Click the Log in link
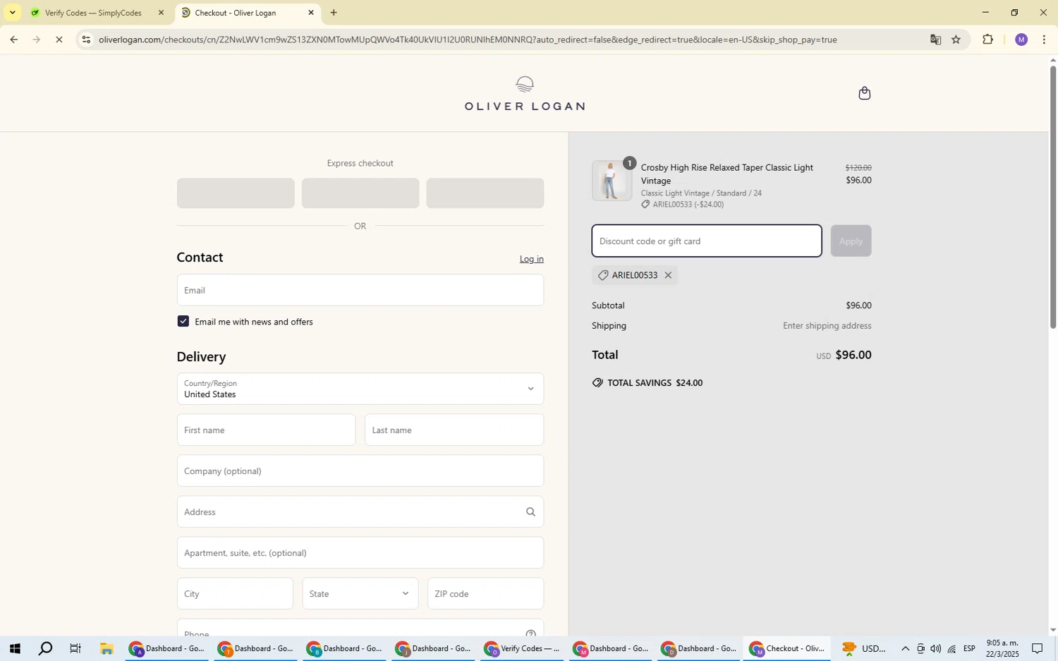The width and height of the screenshot is (1058, 661). coord(531,259)
